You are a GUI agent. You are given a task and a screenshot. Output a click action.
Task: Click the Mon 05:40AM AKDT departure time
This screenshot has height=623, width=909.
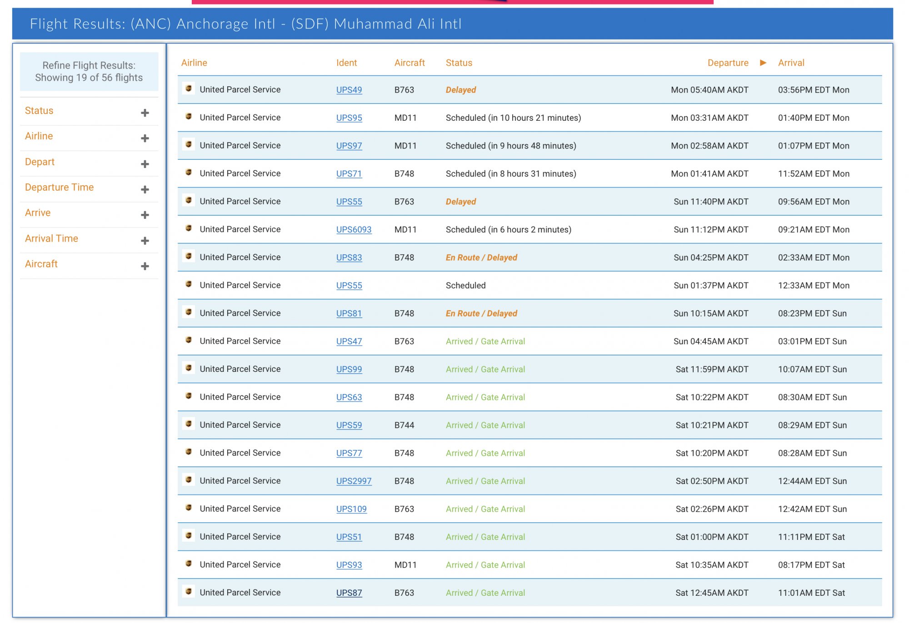[709, 90]
